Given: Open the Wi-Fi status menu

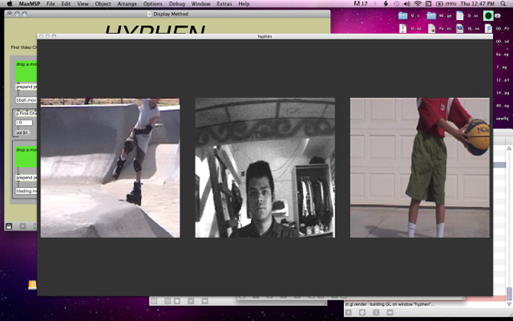Looking at the screenshot, I should click(417, 4).
